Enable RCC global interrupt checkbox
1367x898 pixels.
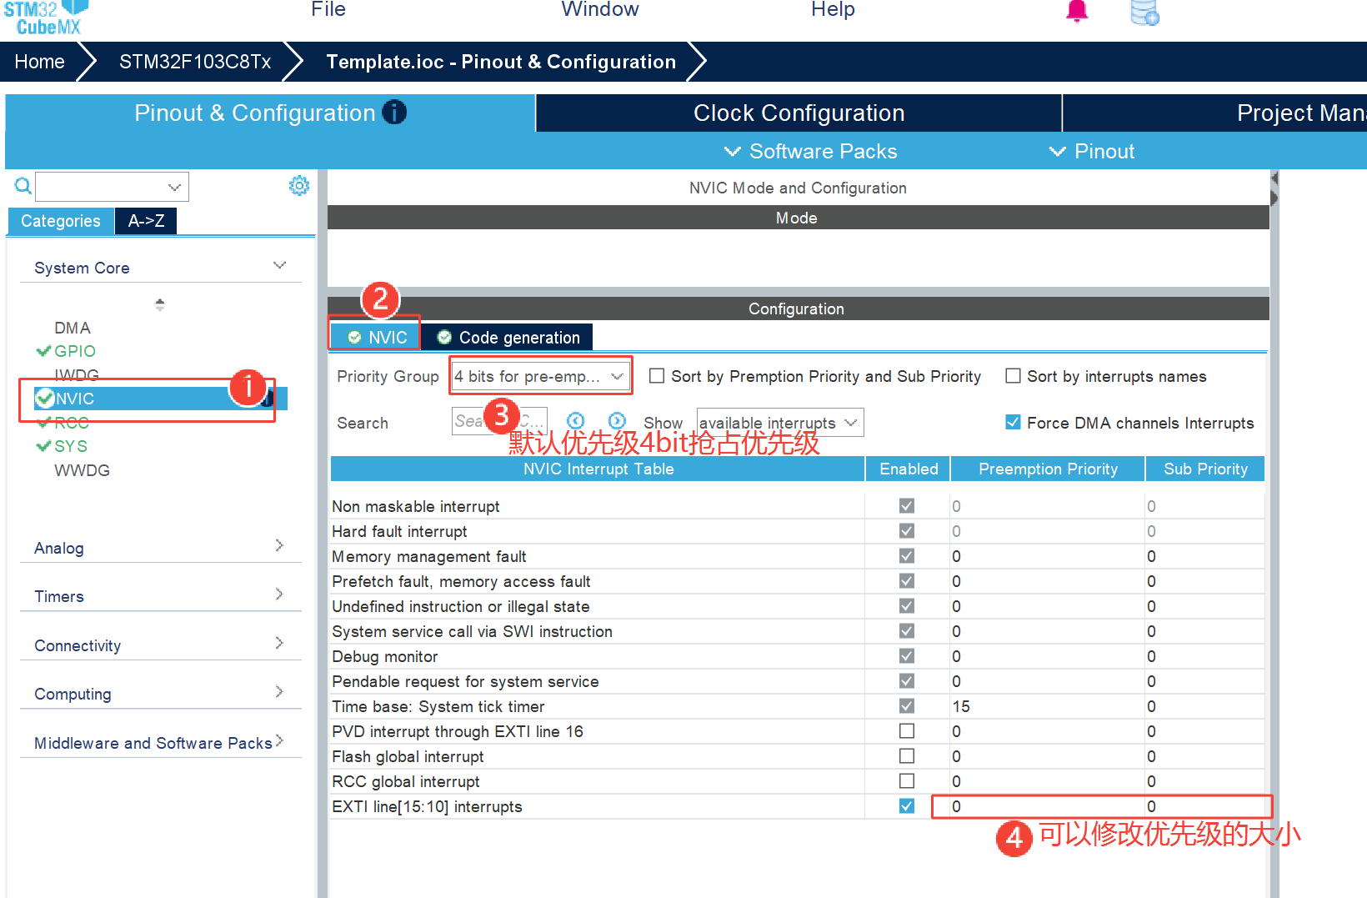coord(907,780)
